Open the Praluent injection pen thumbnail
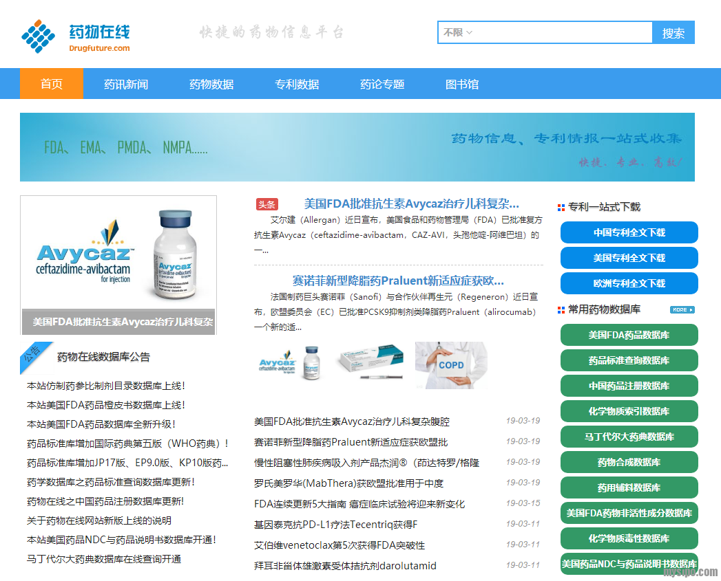 tap(370, 365)
